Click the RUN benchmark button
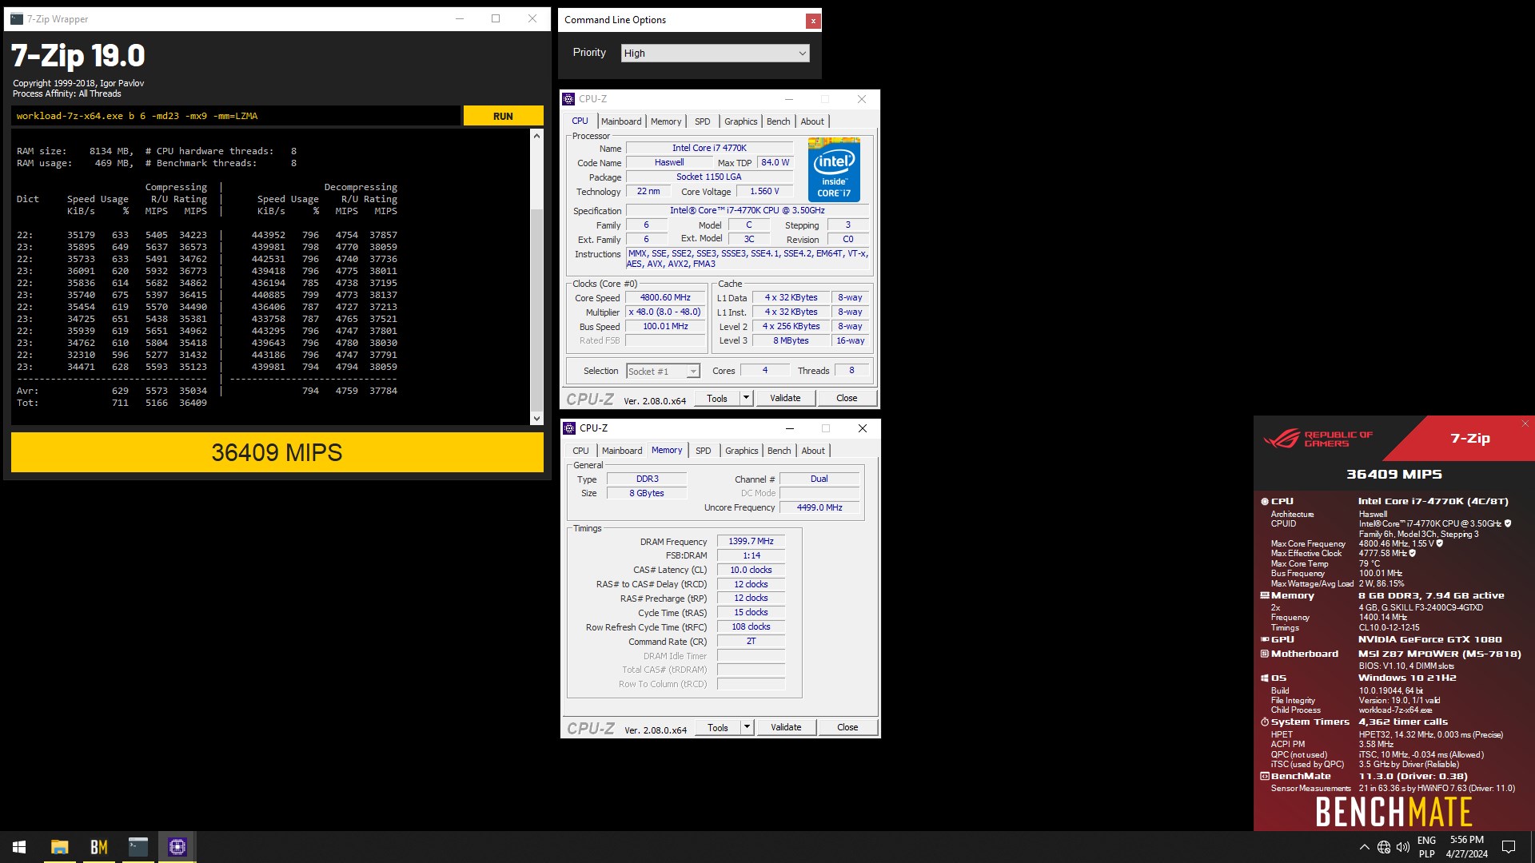The width and height of the screenshot is (1535, 863). coord(503,116)
